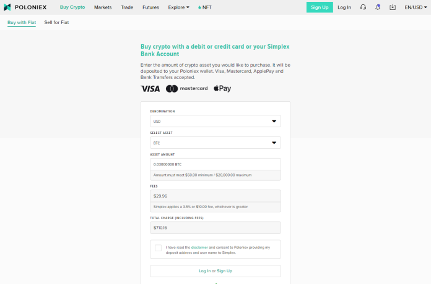Click the Visa logo
This screenshot has height=284, width=431.
pyautogui.click(x=150, y=89)
